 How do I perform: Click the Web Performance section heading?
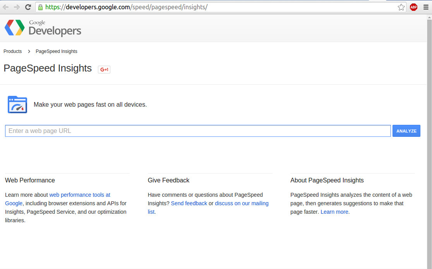(30, 180)
